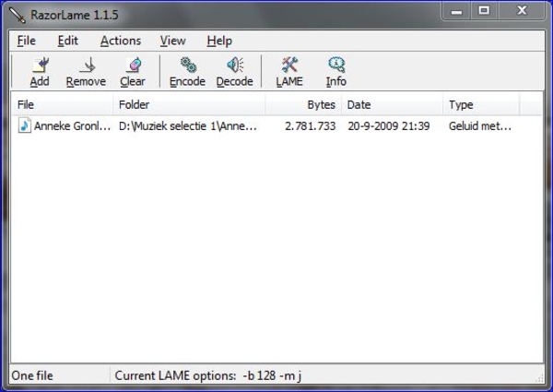553x392 pixels.
Task: Start encoding with the Encode icon
Action: (188, 65)
